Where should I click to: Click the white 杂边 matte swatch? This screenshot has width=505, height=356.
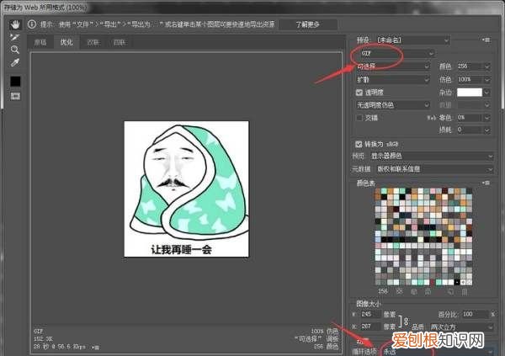coord(470,93)
